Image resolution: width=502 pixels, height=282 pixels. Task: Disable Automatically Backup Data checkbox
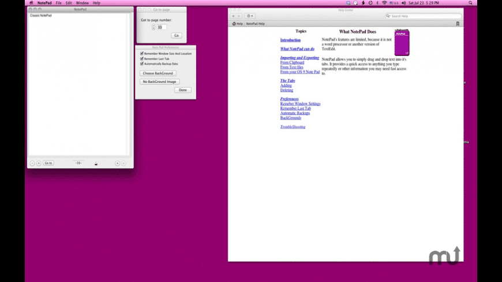(142, 64)
